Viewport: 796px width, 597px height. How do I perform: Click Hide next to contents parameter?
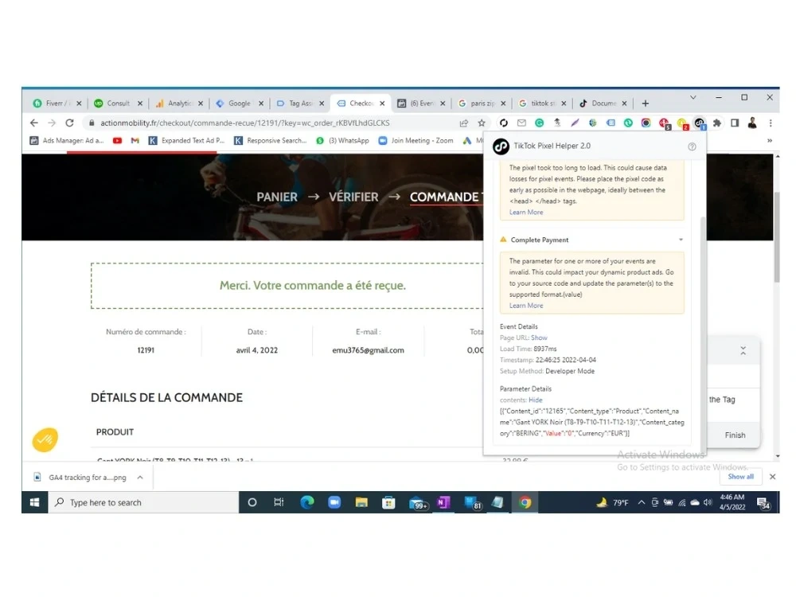535,400
